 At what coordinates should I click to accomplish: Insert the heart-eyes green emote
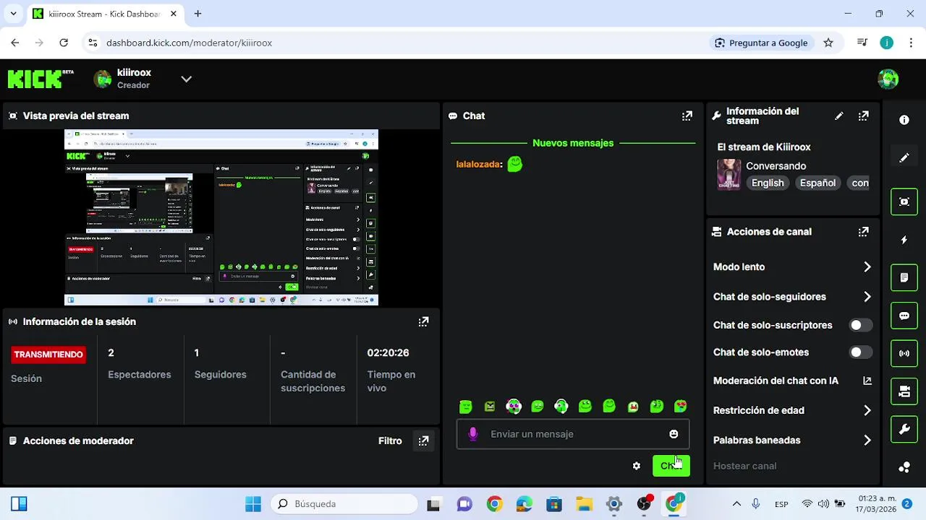coord(681,407)
